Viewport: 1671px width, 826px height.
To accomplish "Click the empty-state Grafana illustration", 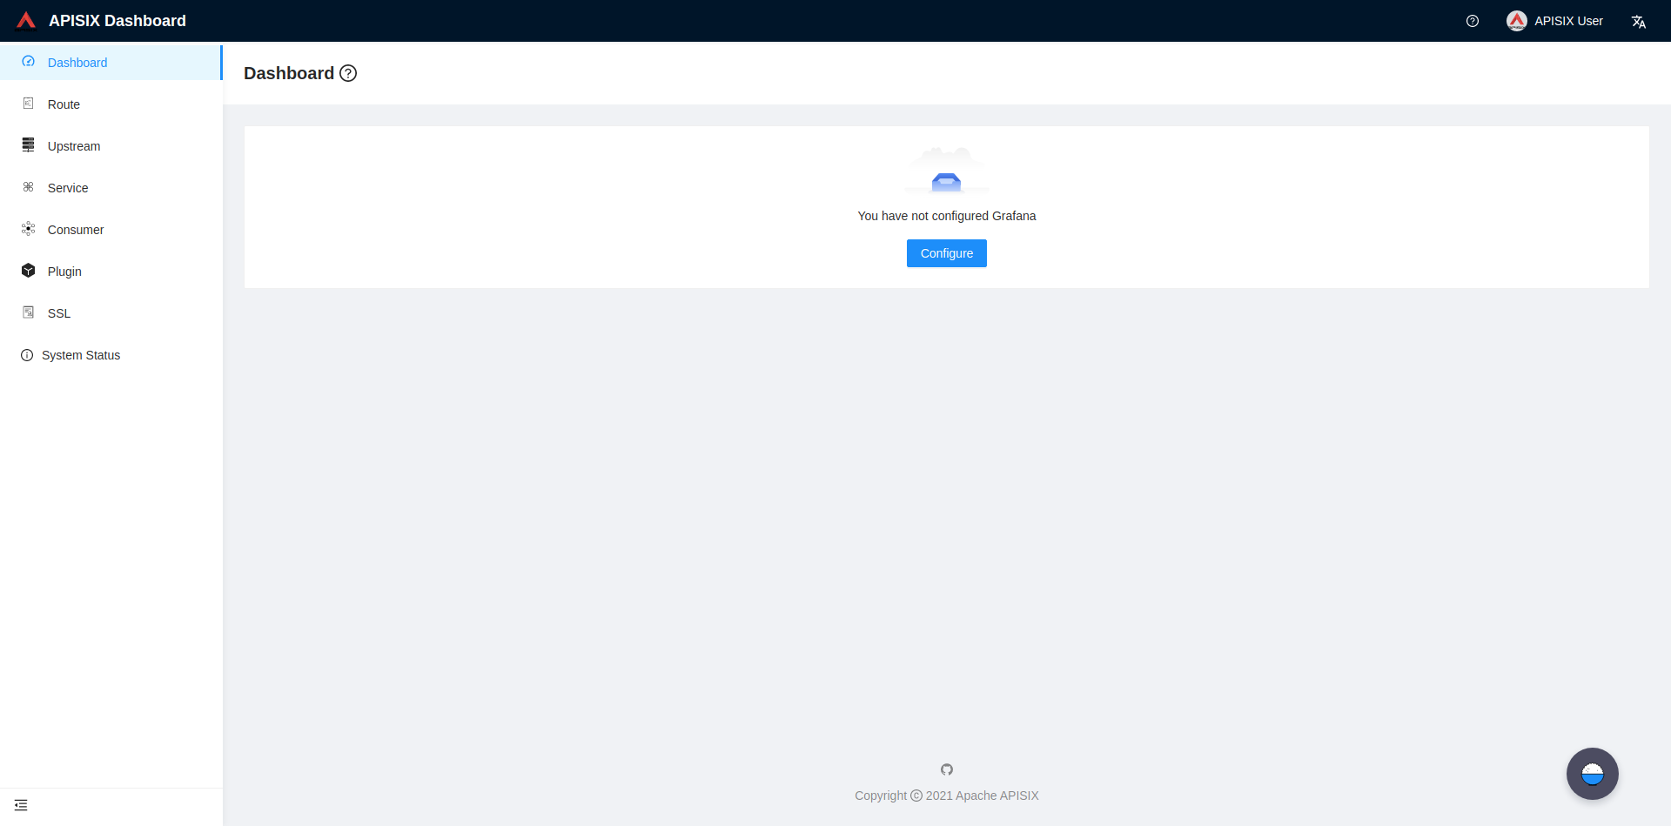I will point(947,171).
